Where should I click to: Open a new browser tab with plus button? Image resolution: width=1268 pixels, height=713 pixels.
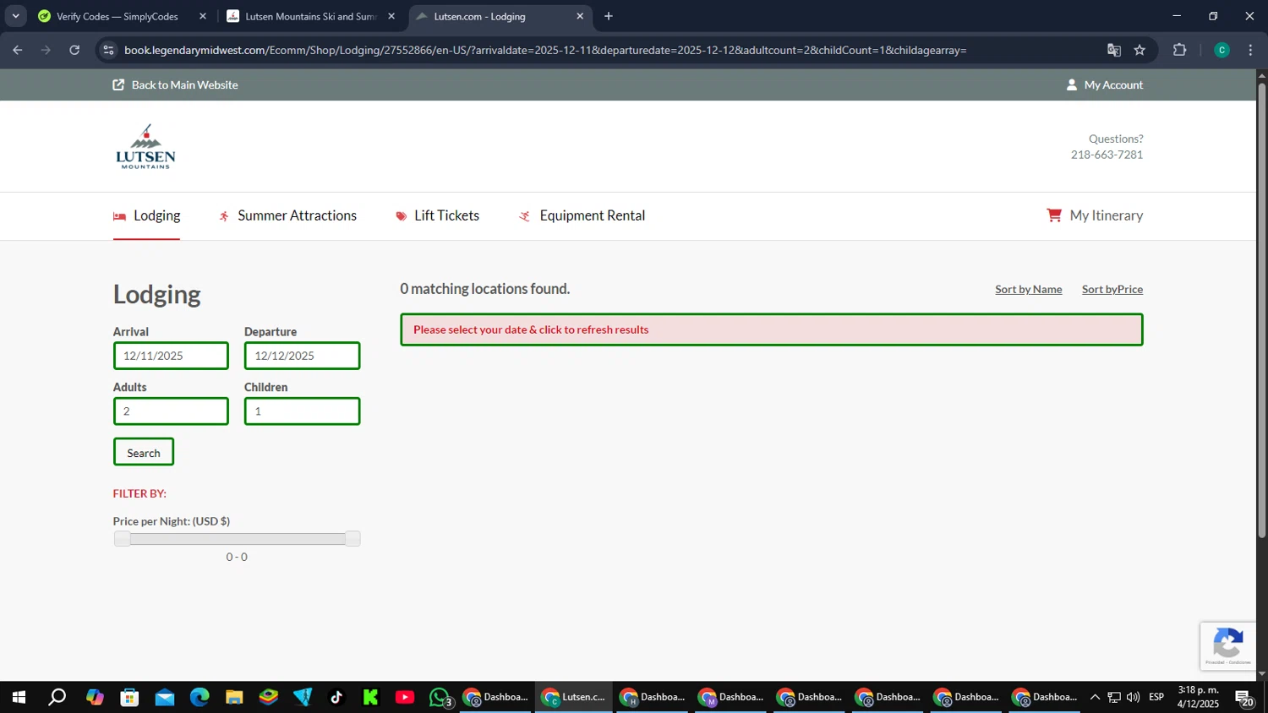point(609,16)
